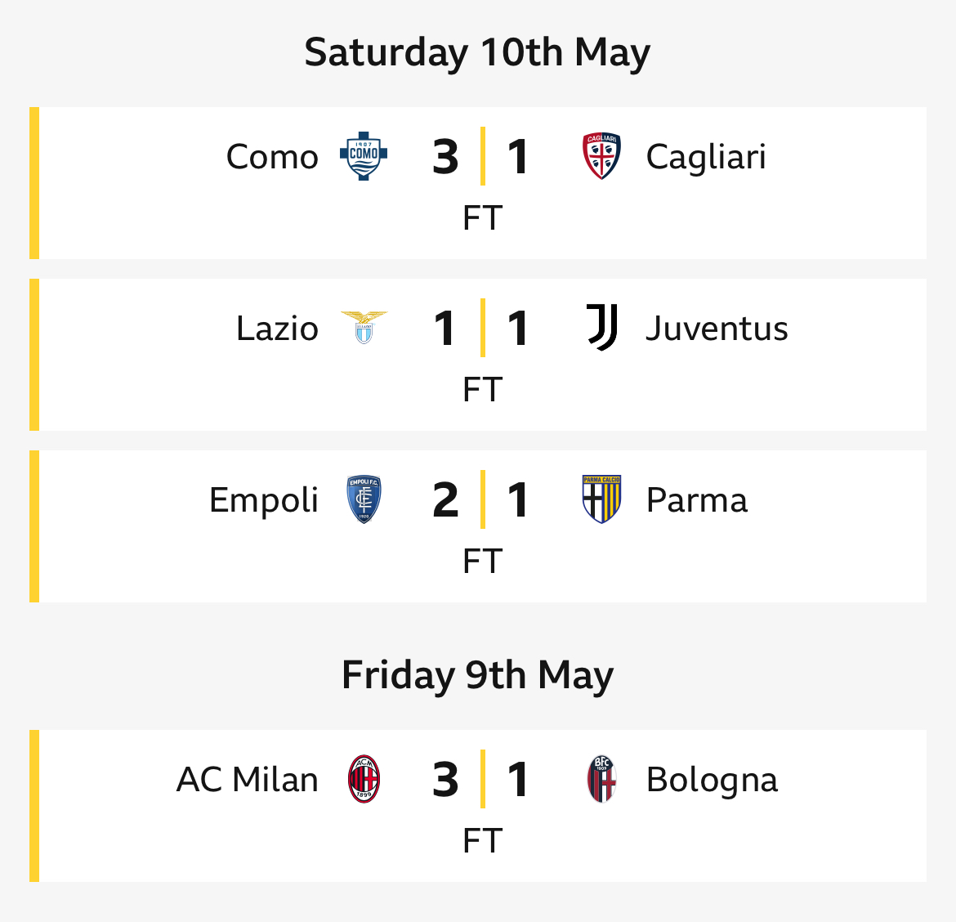Select the Lazio team name
The image size is (956, 922).
click(x=277, y=329)
